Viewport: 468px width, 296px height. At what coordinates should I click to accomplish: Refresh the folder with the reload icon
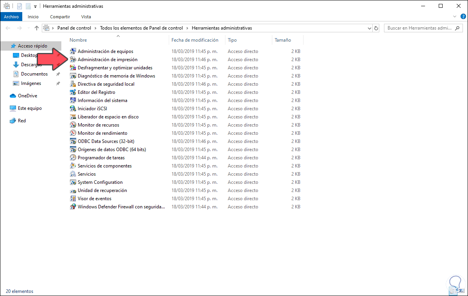pyautogui.click(x=376, y=28)
